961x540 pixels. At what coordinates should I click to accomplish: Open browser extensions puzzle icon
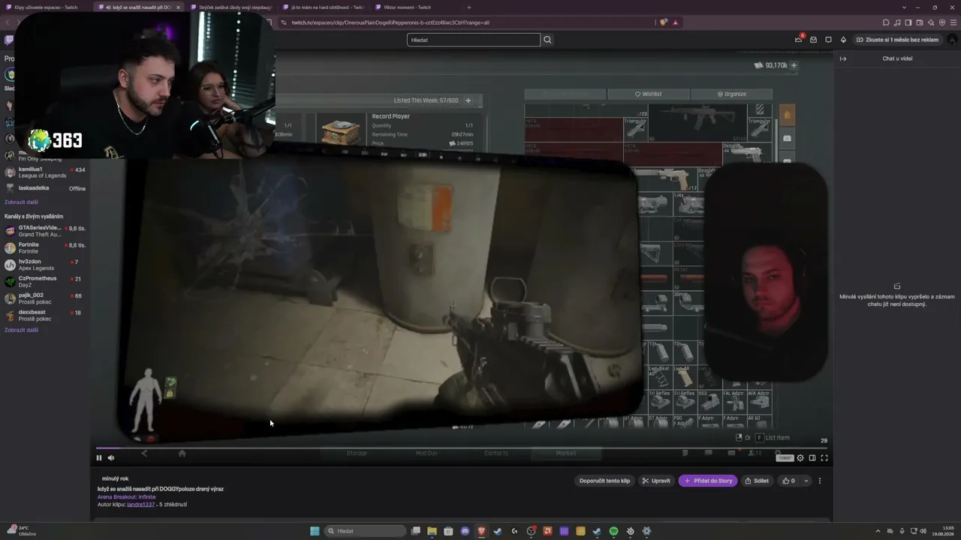pos(887,22)
